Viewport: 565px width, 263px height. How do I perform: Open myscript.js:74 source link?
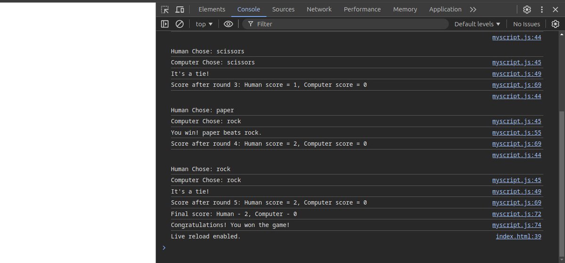click(517, 225)
